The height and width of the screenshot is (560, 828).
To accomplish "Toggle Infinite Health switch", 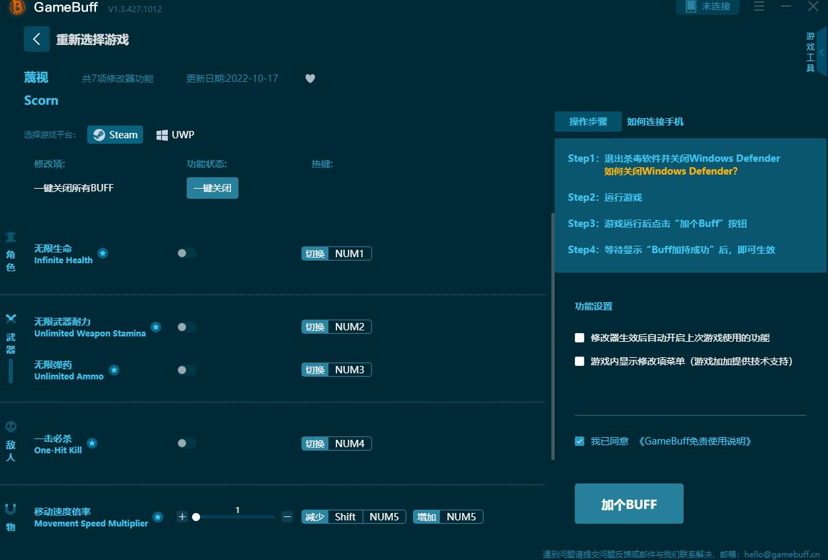I will point(187,253).
